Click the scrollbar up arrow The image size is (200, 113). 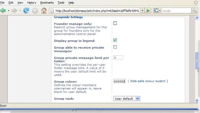coord(197,18)
